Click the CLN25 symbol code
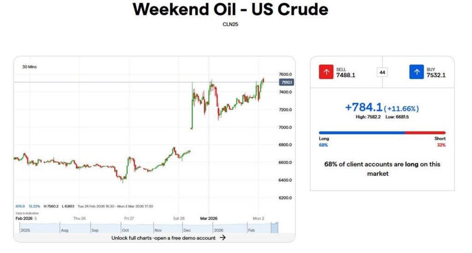The image size is (472, 253). tap(230, 24)
